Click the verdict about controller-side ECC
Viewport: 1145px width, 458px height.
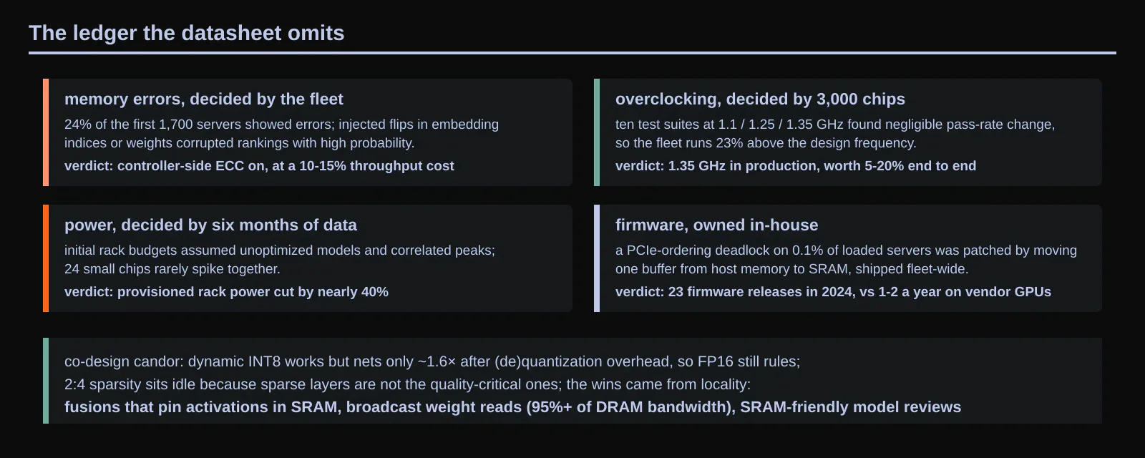point(259,166)
